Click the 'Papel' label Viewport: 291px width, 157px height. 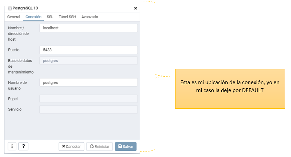pyautogui.click(x=13, y=99)
